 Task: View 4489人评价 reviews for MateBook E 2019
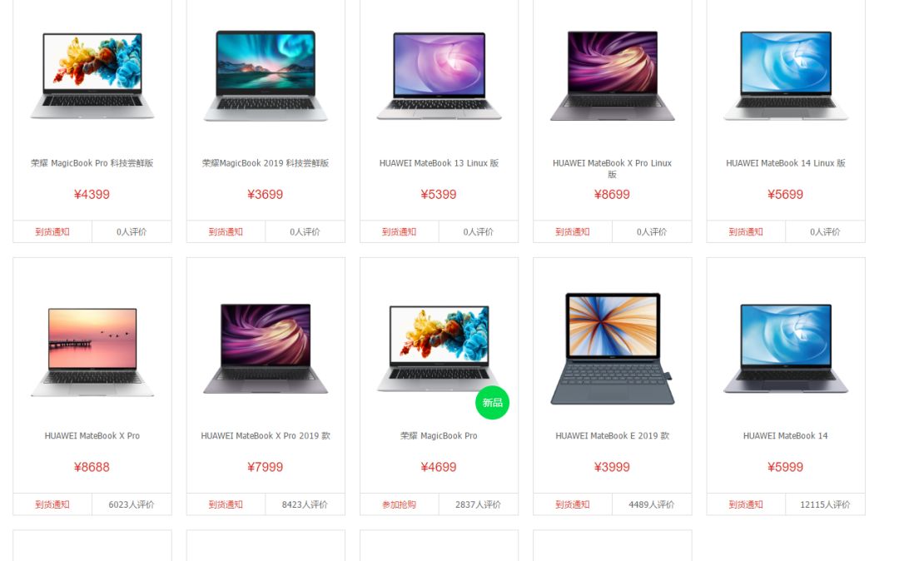point(651,505)
